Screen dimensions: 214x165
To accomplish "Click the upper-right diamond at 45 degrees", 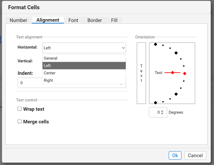I will [176, 53].
